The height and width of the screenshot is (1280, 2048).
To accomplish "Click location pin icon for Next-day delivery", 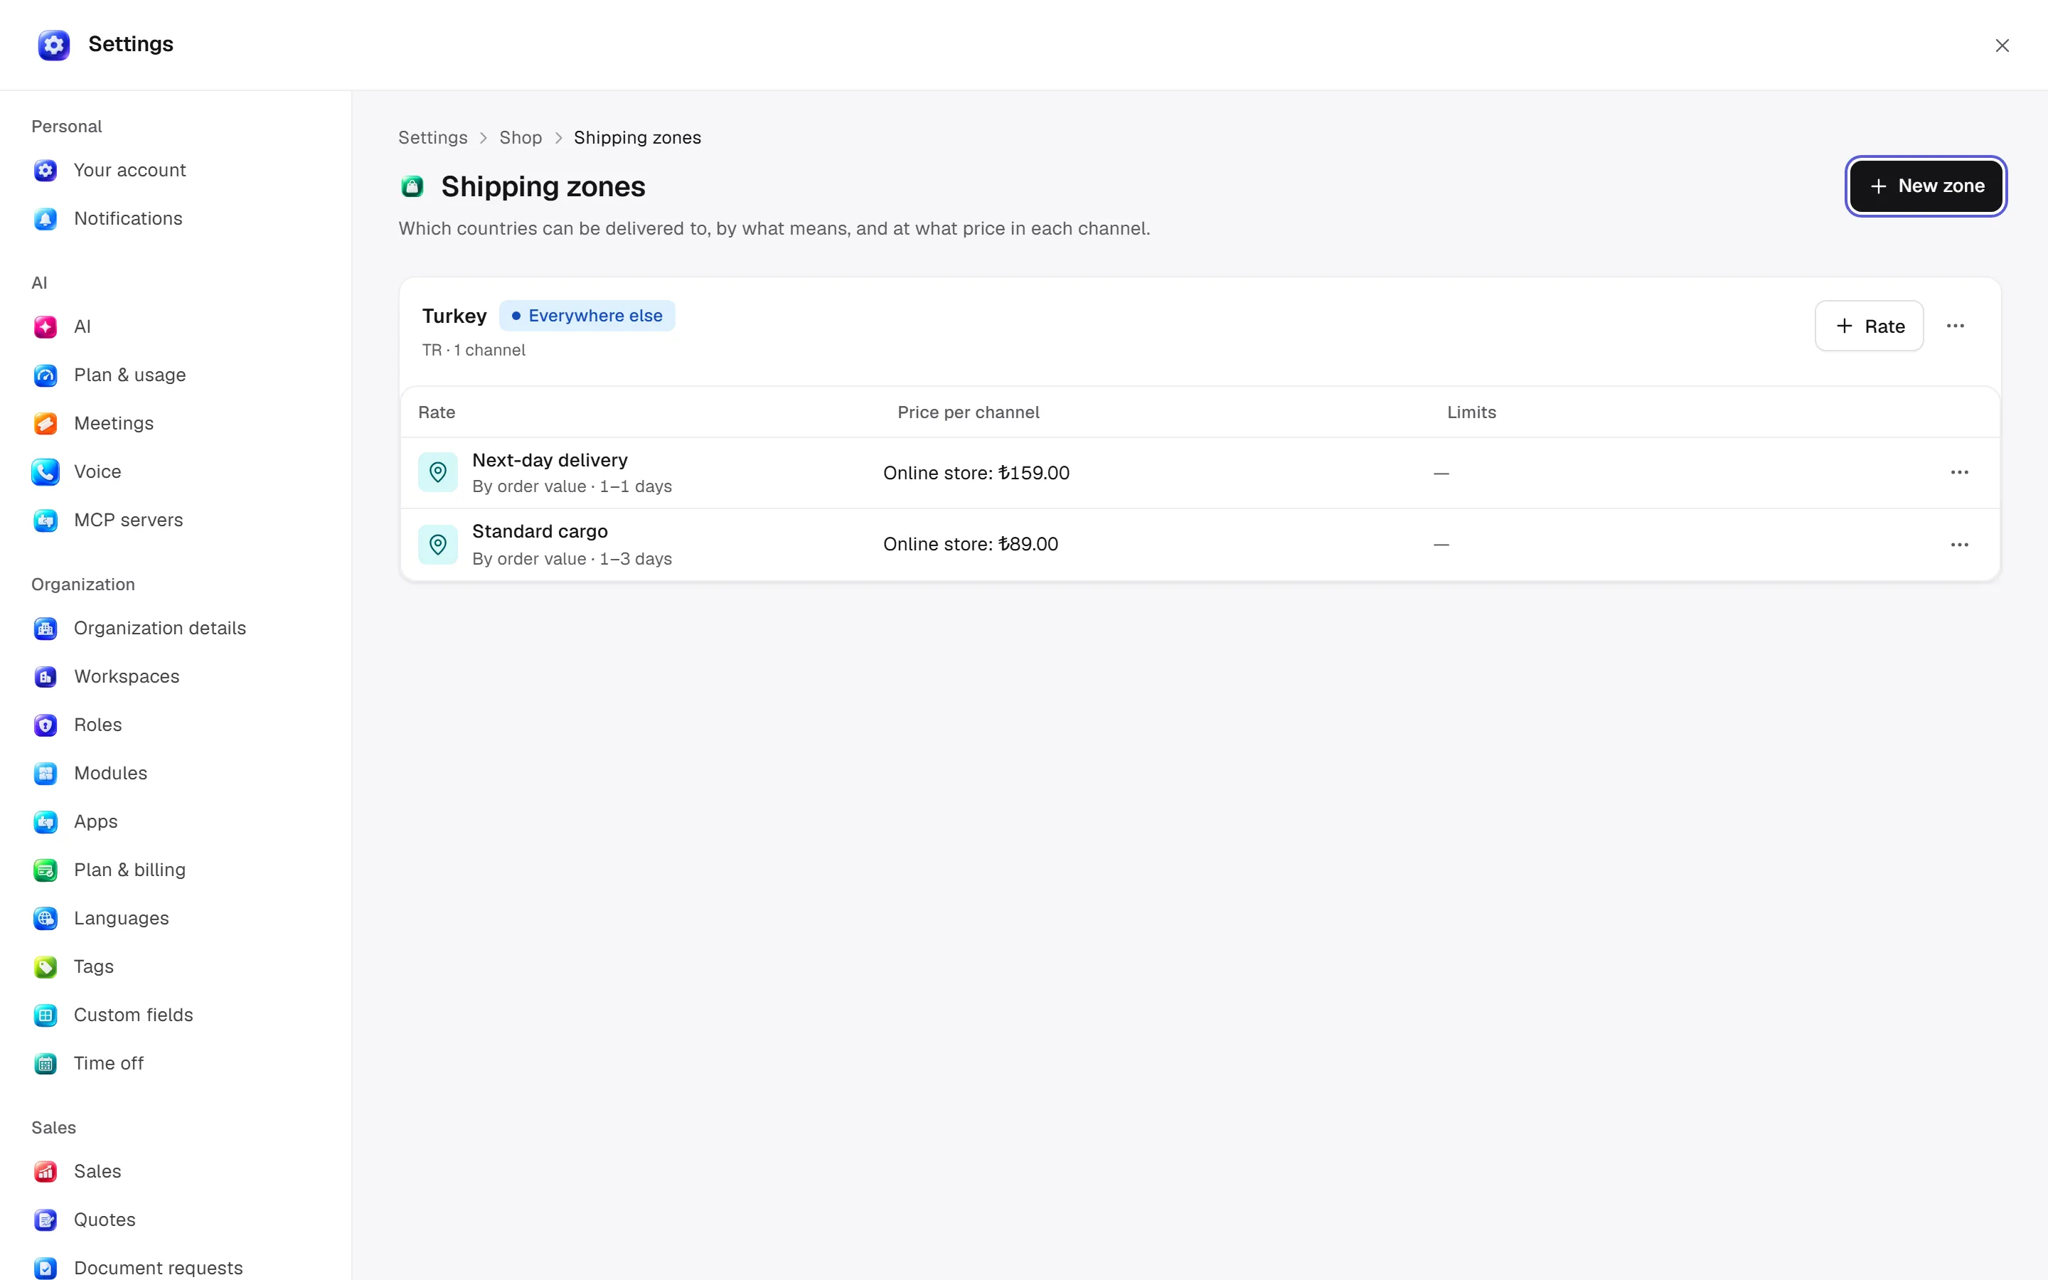I will point(437,472).
